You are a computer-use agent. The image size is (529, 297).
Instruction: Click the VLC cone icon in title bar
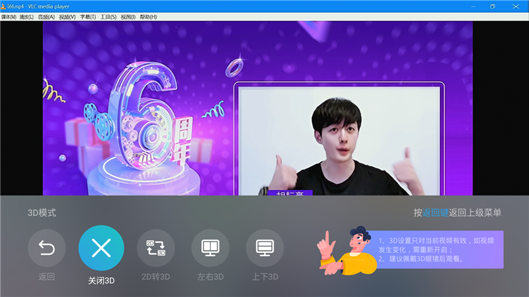(3, 7)
